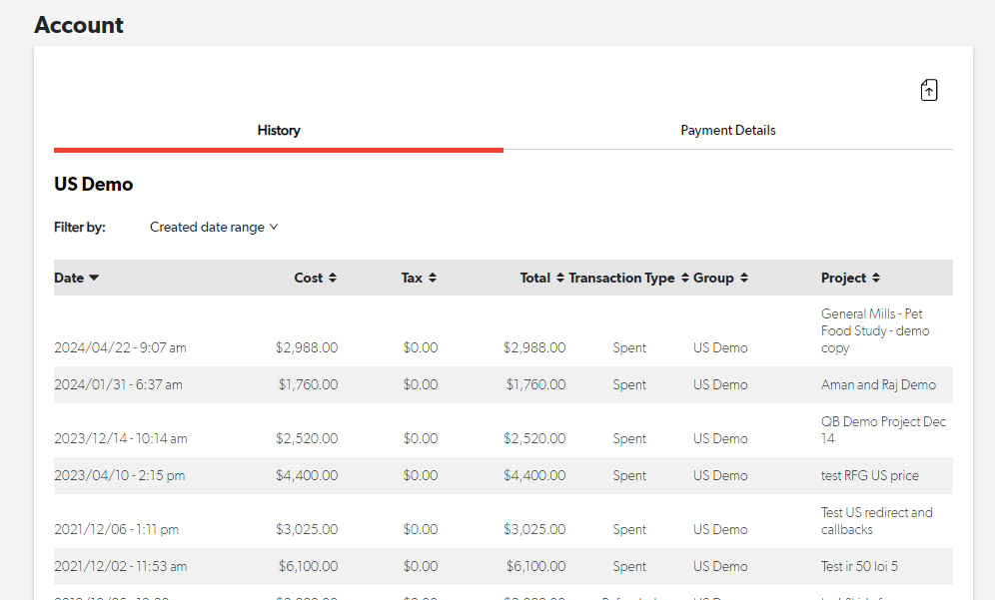This screenshot has width=995, height=600.
Task: Switch to the History tab
Action: [279, 130]
